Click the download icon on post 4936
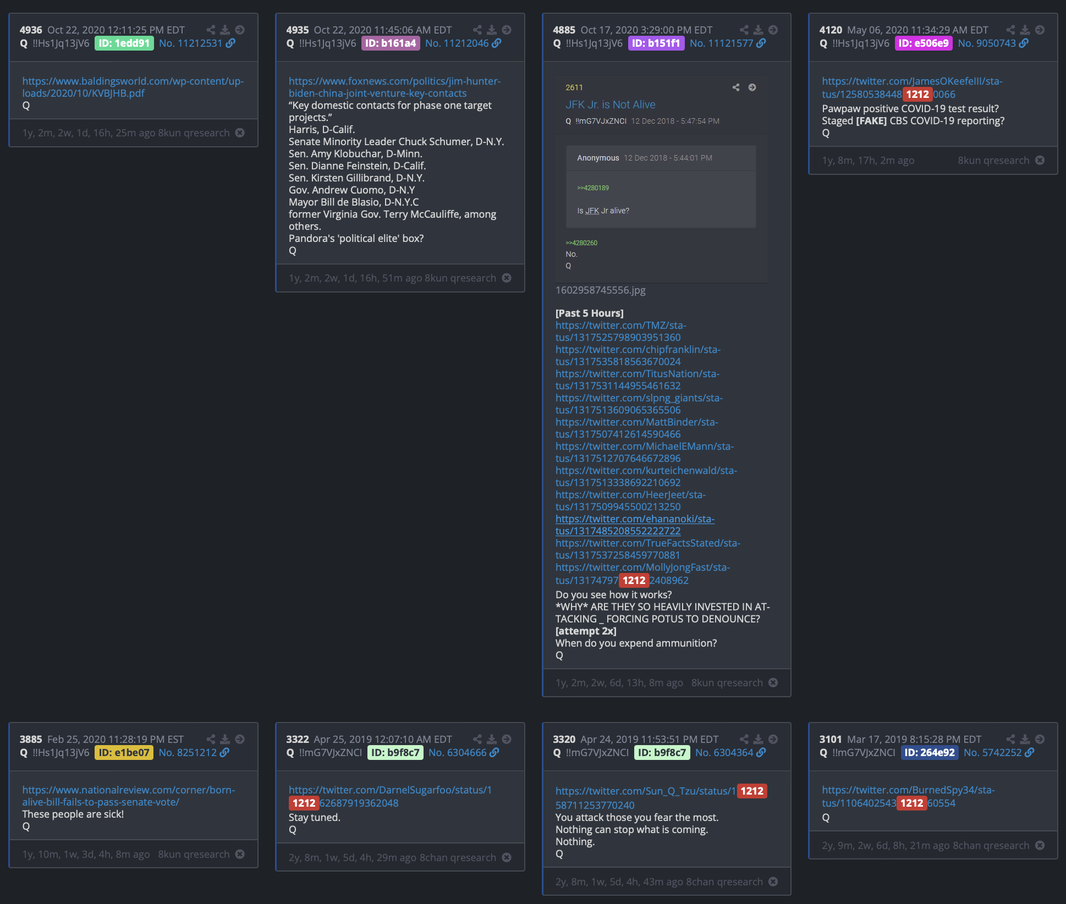 (225, 30)
